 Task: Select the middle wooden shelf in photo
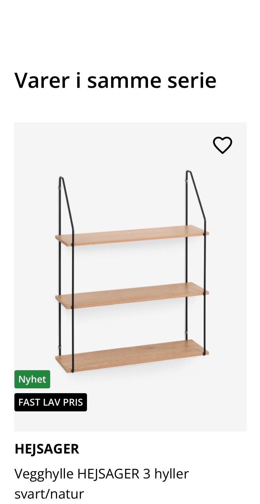[x=132, y=295]
